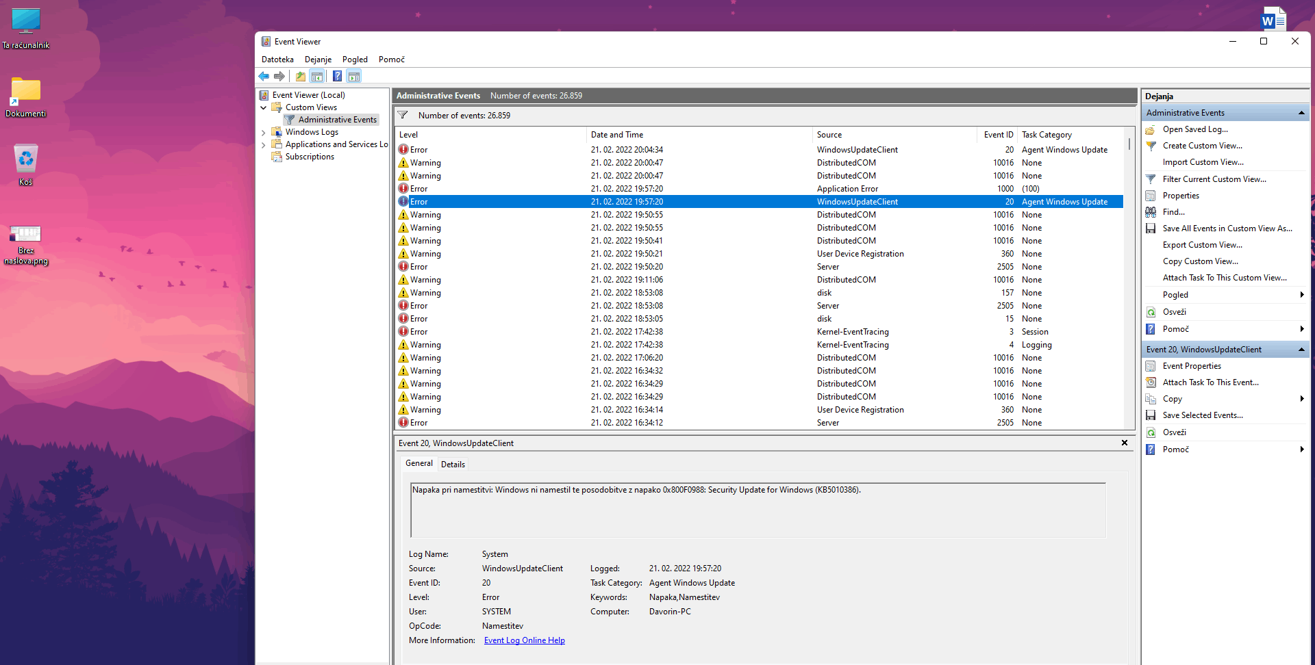This screenshot has width=1315, height=665.
Task: Open the Pomoč submenu arrow under Administrative Events
Action: [x=1302, y=329]
